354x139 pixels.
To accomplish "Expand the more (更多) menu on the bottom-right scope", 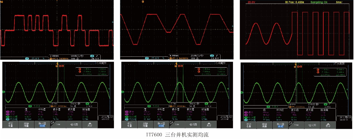I will [x=328, y=125].
